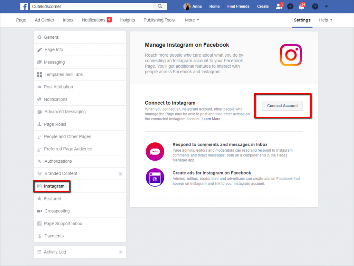Click the Preferred Page Audience icon
354x266 pixels.
click(x=39, y=149)
